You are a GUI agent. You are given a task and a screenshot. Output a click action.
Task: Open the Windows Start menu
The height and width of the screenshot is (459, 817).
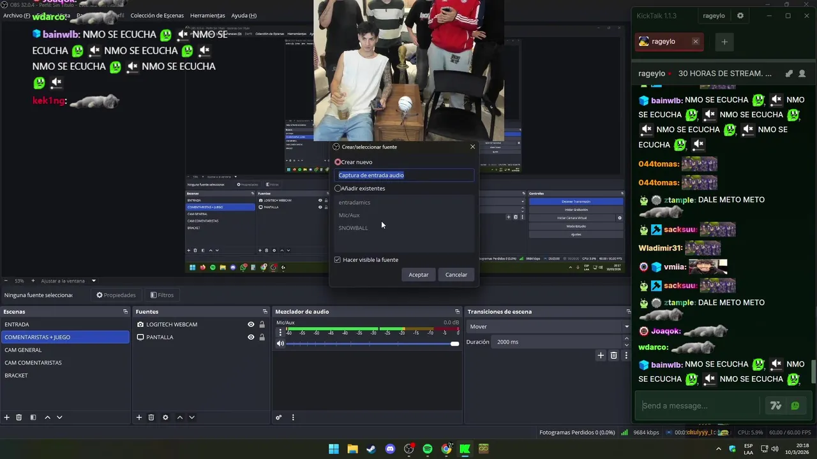click(333, 449)
